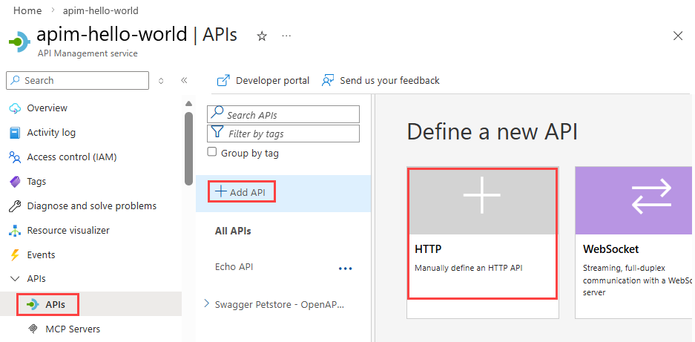The height and width of the screenshot is (342, 695).
Task: Click the API Management service logo icon
Action: click(x=19, y=42)
